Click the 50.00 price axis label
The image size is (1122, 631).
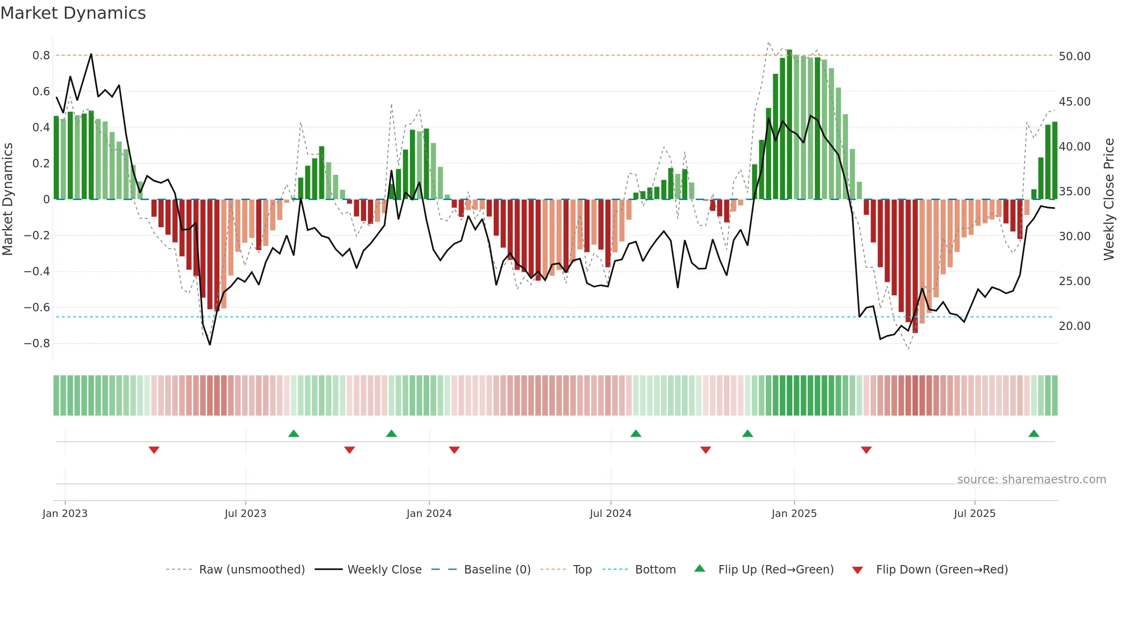pyautogui.click(x=1075, y=57)
